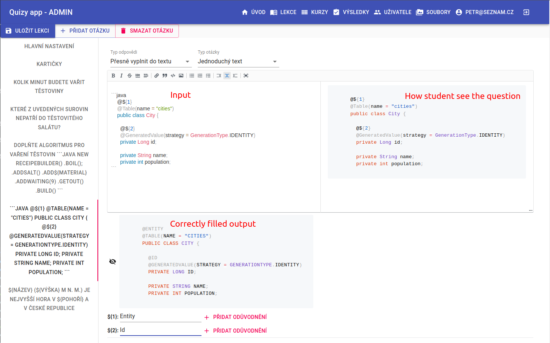This screenshot has width=550, height=343.
Task: Insert a hyperlink via link icon
Action: coord(157,76)
